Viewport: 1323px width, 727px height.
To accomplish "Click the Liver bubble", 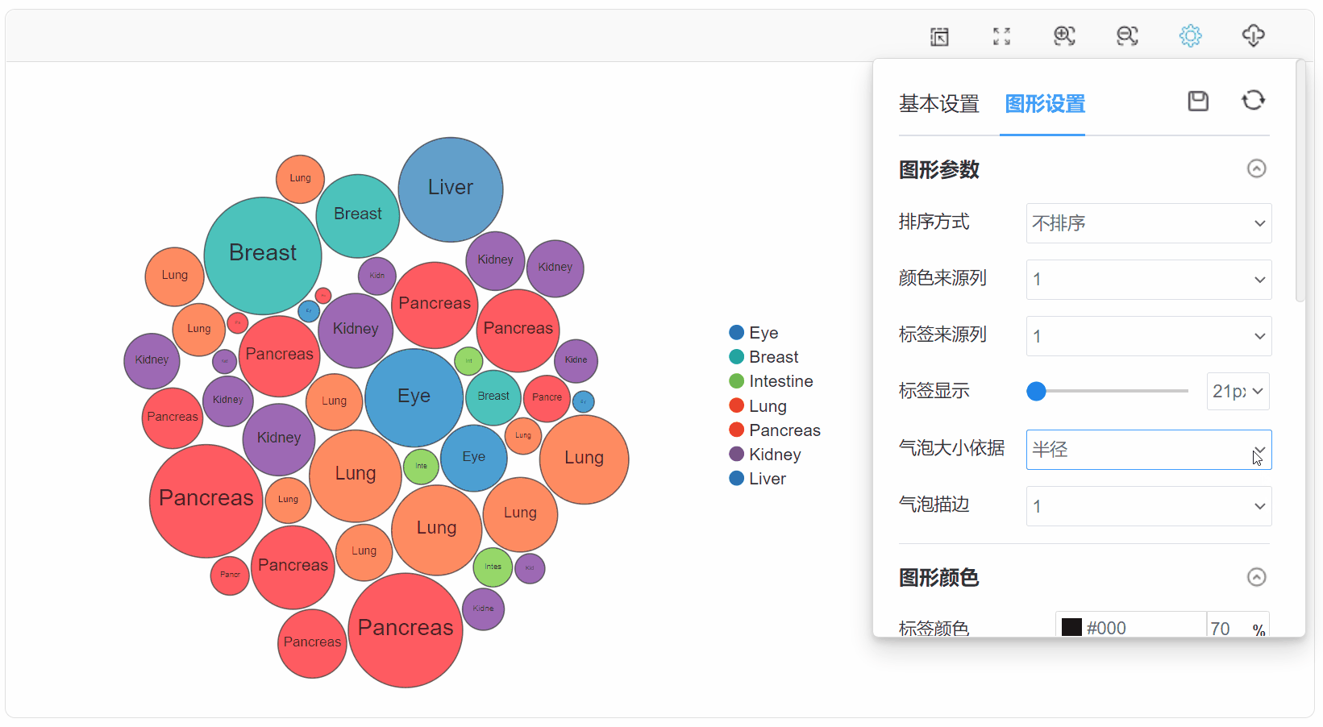I will (451, 189).
